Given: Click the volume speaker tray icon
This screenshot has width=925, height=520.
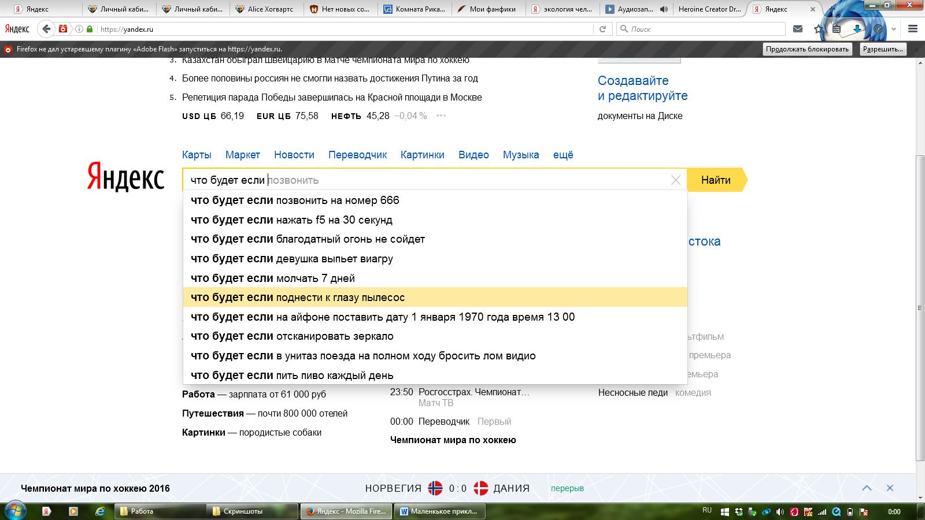Looking at the screenshot, I should coord(780,512).
